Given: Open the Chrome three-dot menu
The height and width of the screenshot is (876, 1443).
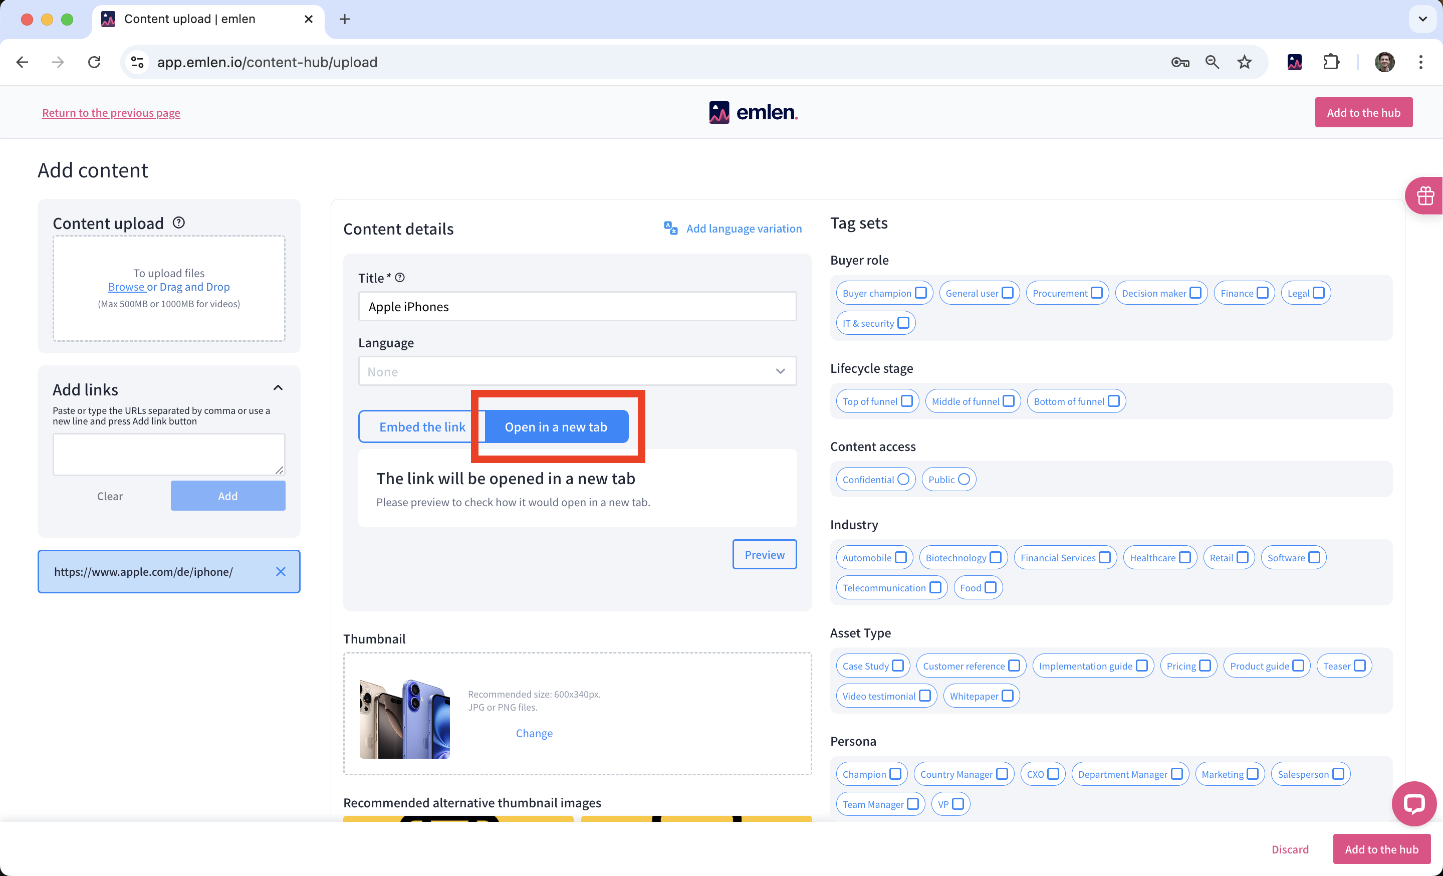Looking at the screenshot, I should tap(1420, 62).
